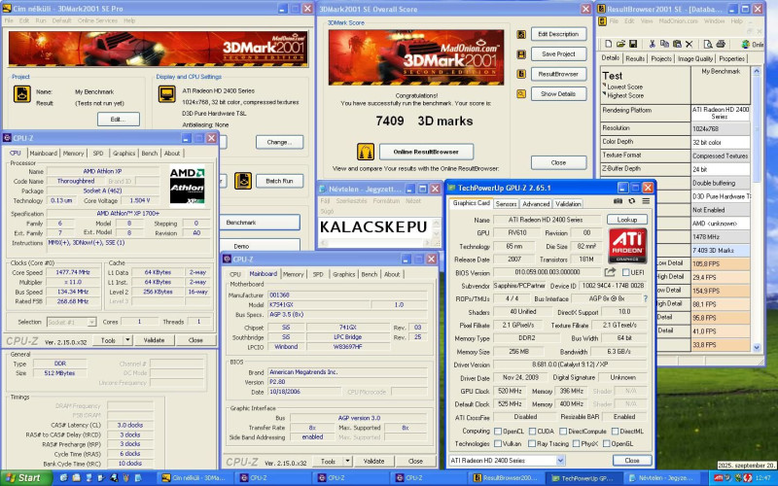Click the Save floppy icon in ResultBrowser toolbar
The width and height of the screenshot is (778, 486).
[633, 44]
